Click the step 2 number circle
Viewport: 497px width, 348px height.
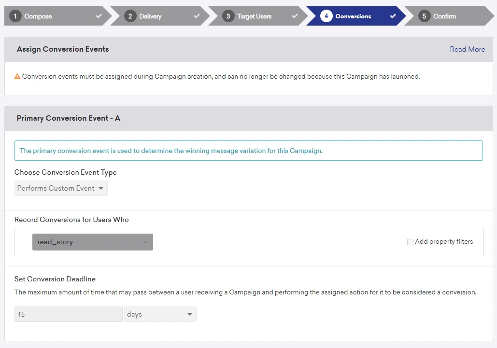click(130, 16)
